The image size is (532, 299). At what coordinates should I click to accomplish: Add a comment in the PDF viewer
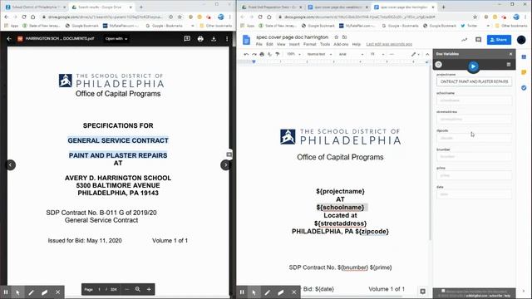point(187,39)
